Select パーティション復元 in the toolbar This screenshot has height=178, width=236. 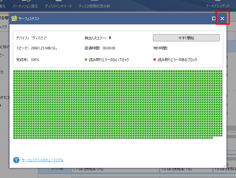coord(25,6)
